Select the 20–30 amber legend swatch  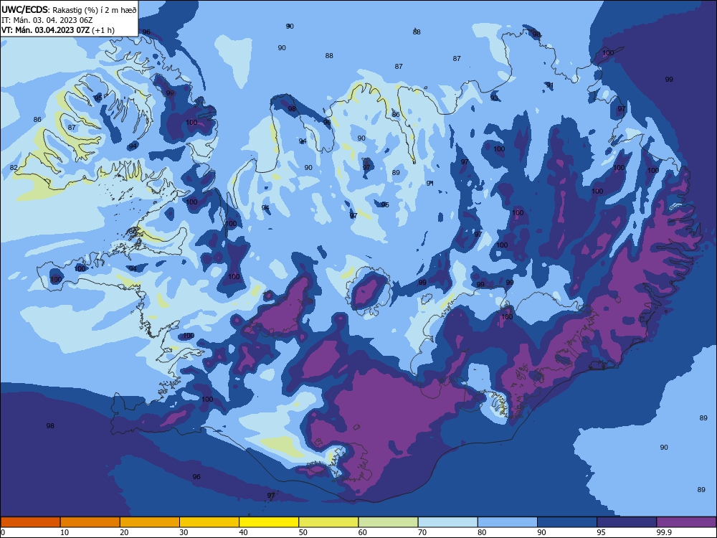[x=150, y=522]
